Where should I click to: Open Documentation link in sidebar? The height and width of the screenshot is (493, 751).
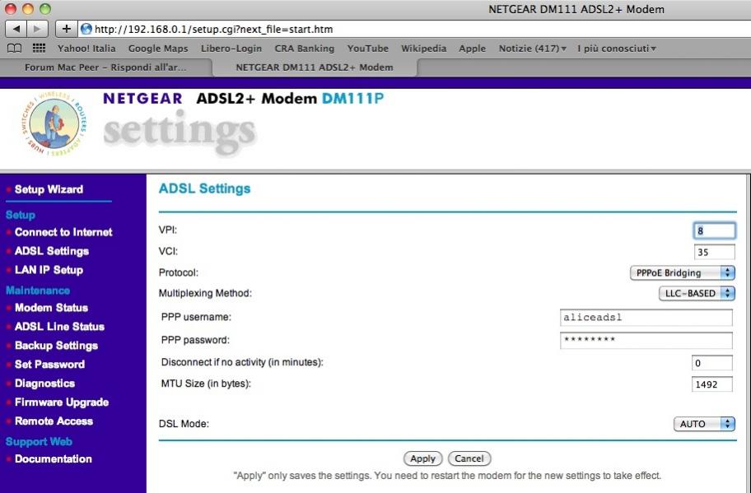[54, 459]
